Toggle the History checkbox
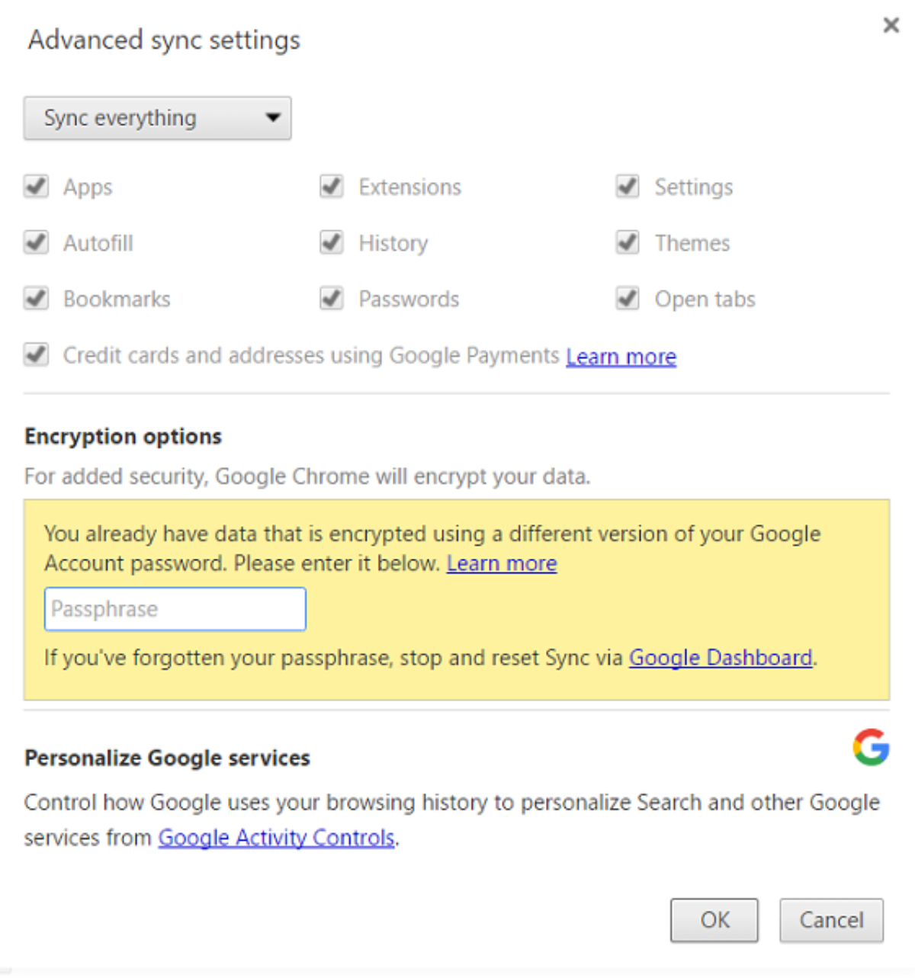The width and height of the screenshot is (915, 978). pyautogui.click(x=332, y=243)
